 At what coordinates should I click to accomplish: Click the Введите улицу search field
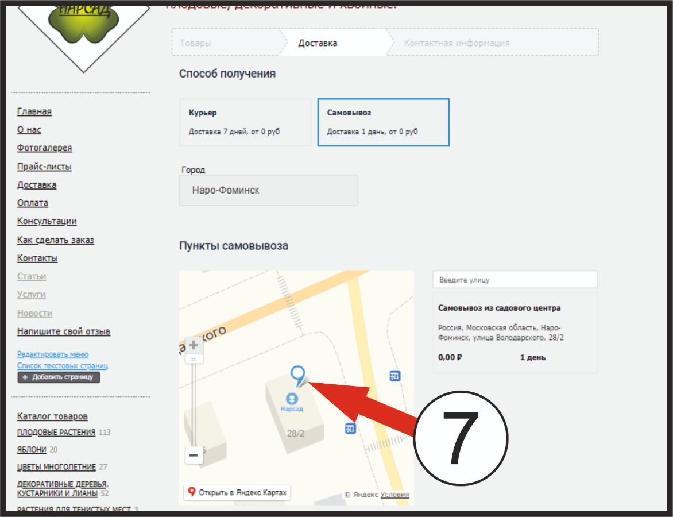point(515,280)
